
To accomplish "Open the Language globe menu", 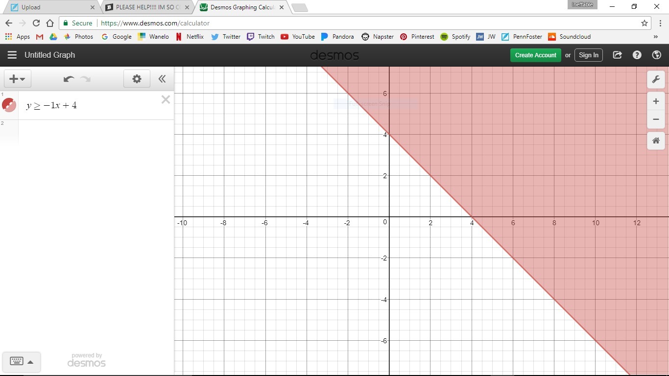I will pyautogui.click(x=657, y=55).
